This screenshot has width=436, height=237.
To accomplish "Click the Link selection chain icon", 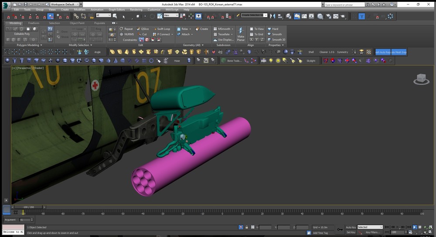I will (x=76, y=16).
